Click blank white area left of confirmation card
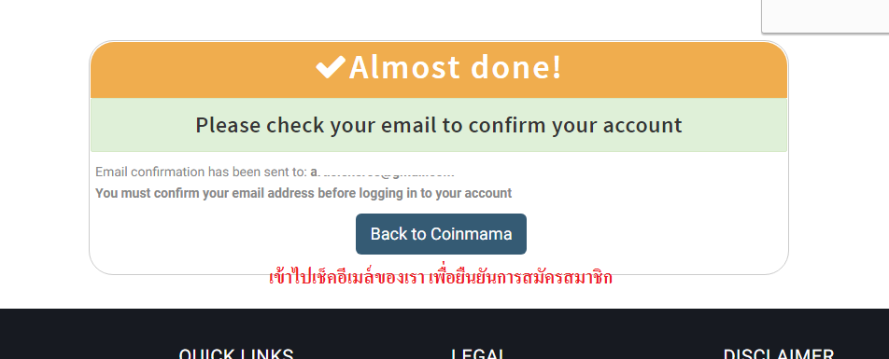Viewport: 889px width, 359px height. pyautogui.click(x=44, y=159)
